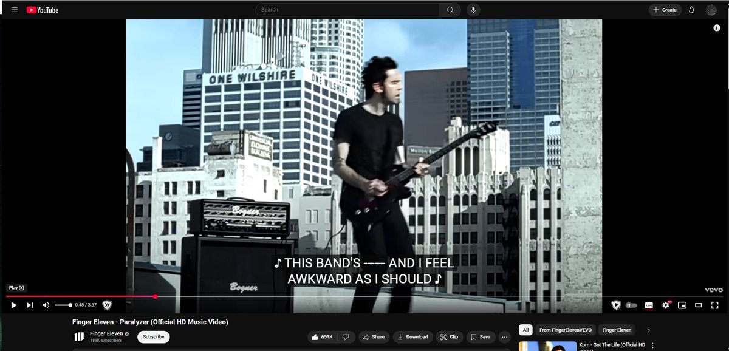Seek on the video progress bar
Screen dimensions: 729x351
(364, 296)
